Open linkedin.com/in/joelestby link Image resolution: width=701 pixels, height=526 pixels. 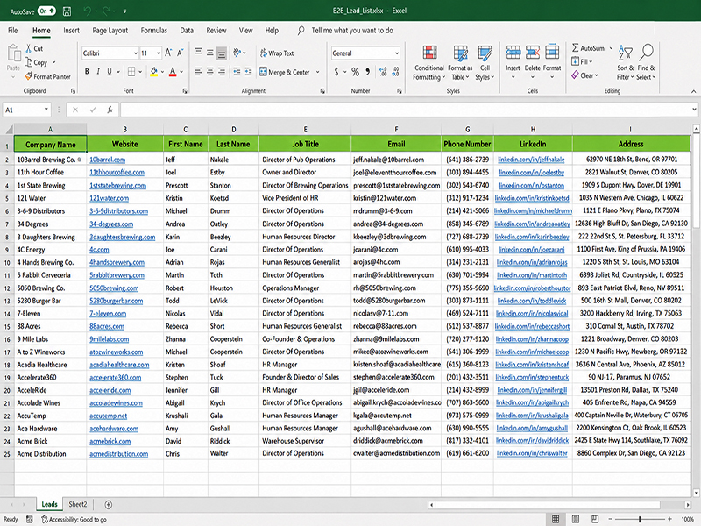(x=532, y=172)
